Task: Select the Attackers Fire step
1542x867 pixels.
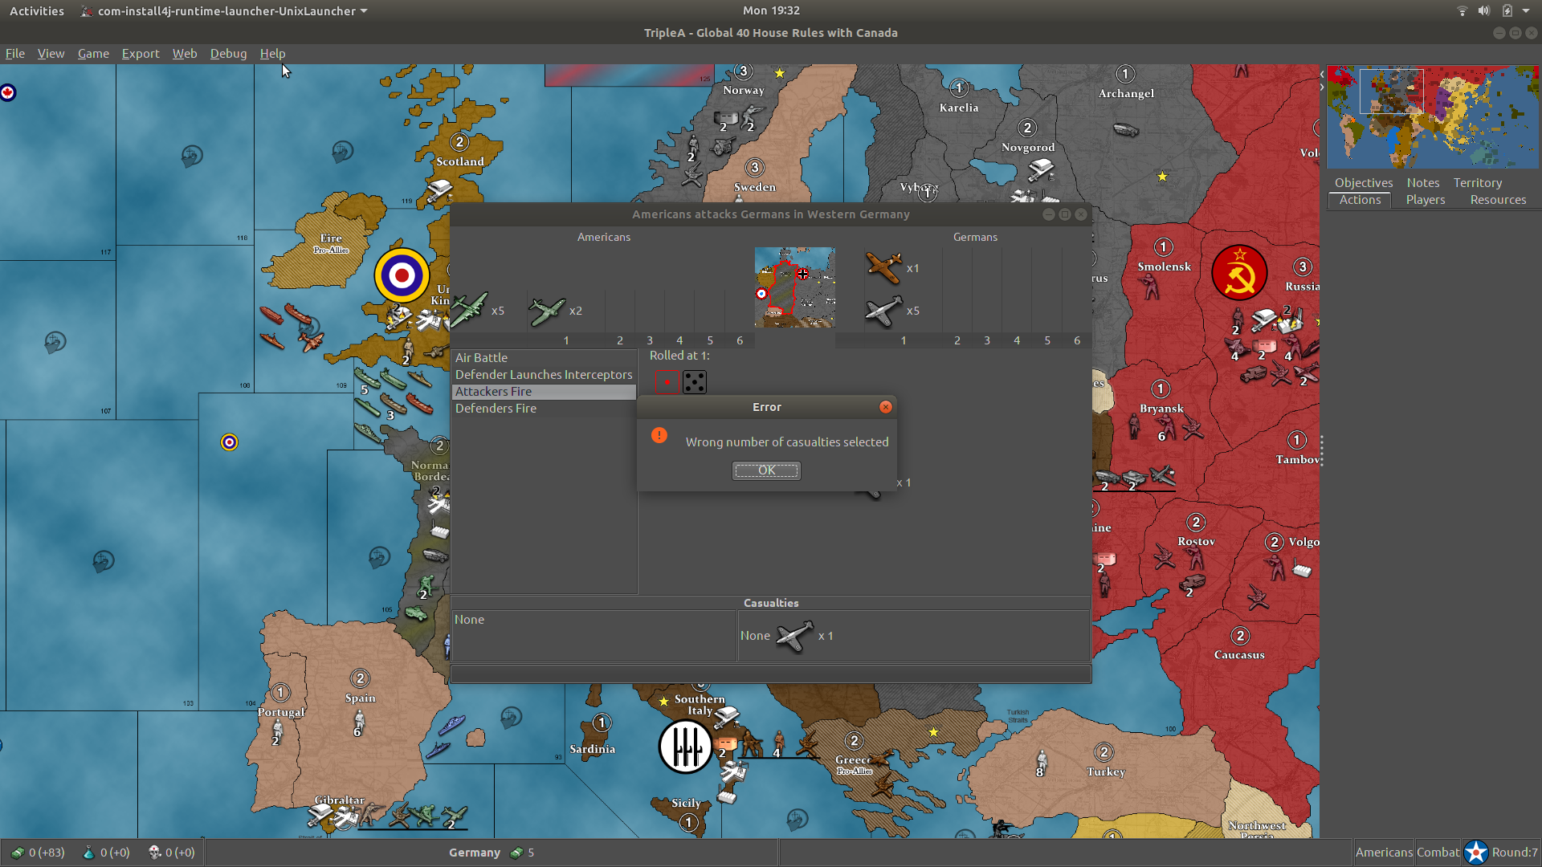Action: tap(544, 392)
